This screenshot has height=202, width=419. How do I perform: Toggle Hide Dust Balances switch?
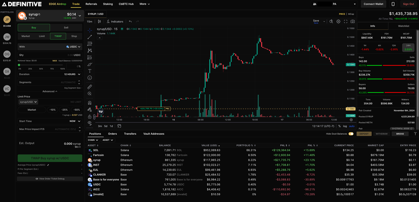coord(351,134)
